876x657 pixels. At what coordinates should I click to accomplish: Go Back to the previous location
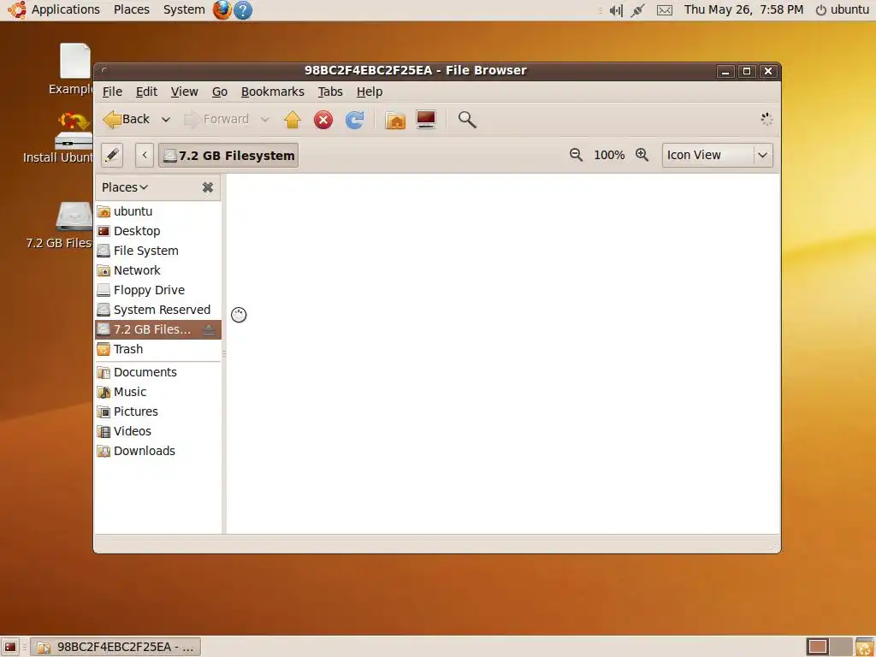(127, 120)
